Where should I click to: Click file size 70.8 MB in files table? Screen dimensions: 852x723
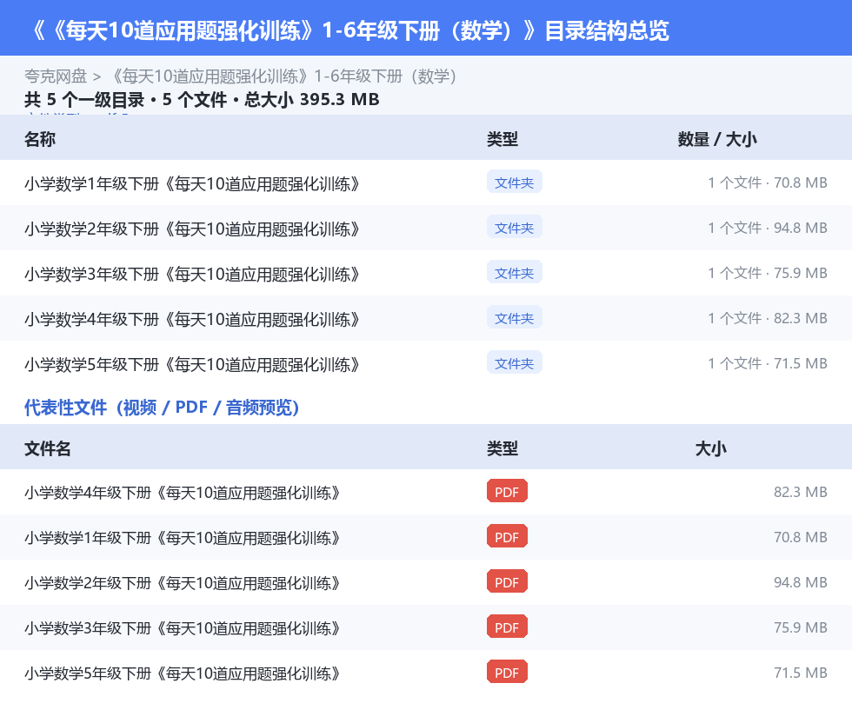801,537
